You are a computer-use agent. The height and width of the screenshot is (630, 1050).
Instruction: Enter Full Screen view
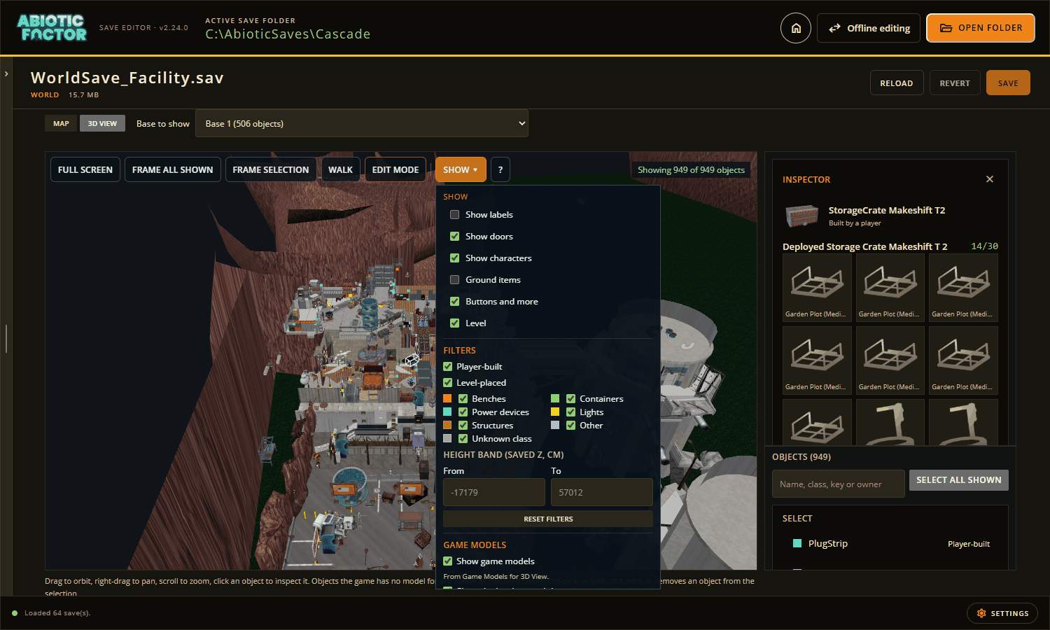pos(85,169)
